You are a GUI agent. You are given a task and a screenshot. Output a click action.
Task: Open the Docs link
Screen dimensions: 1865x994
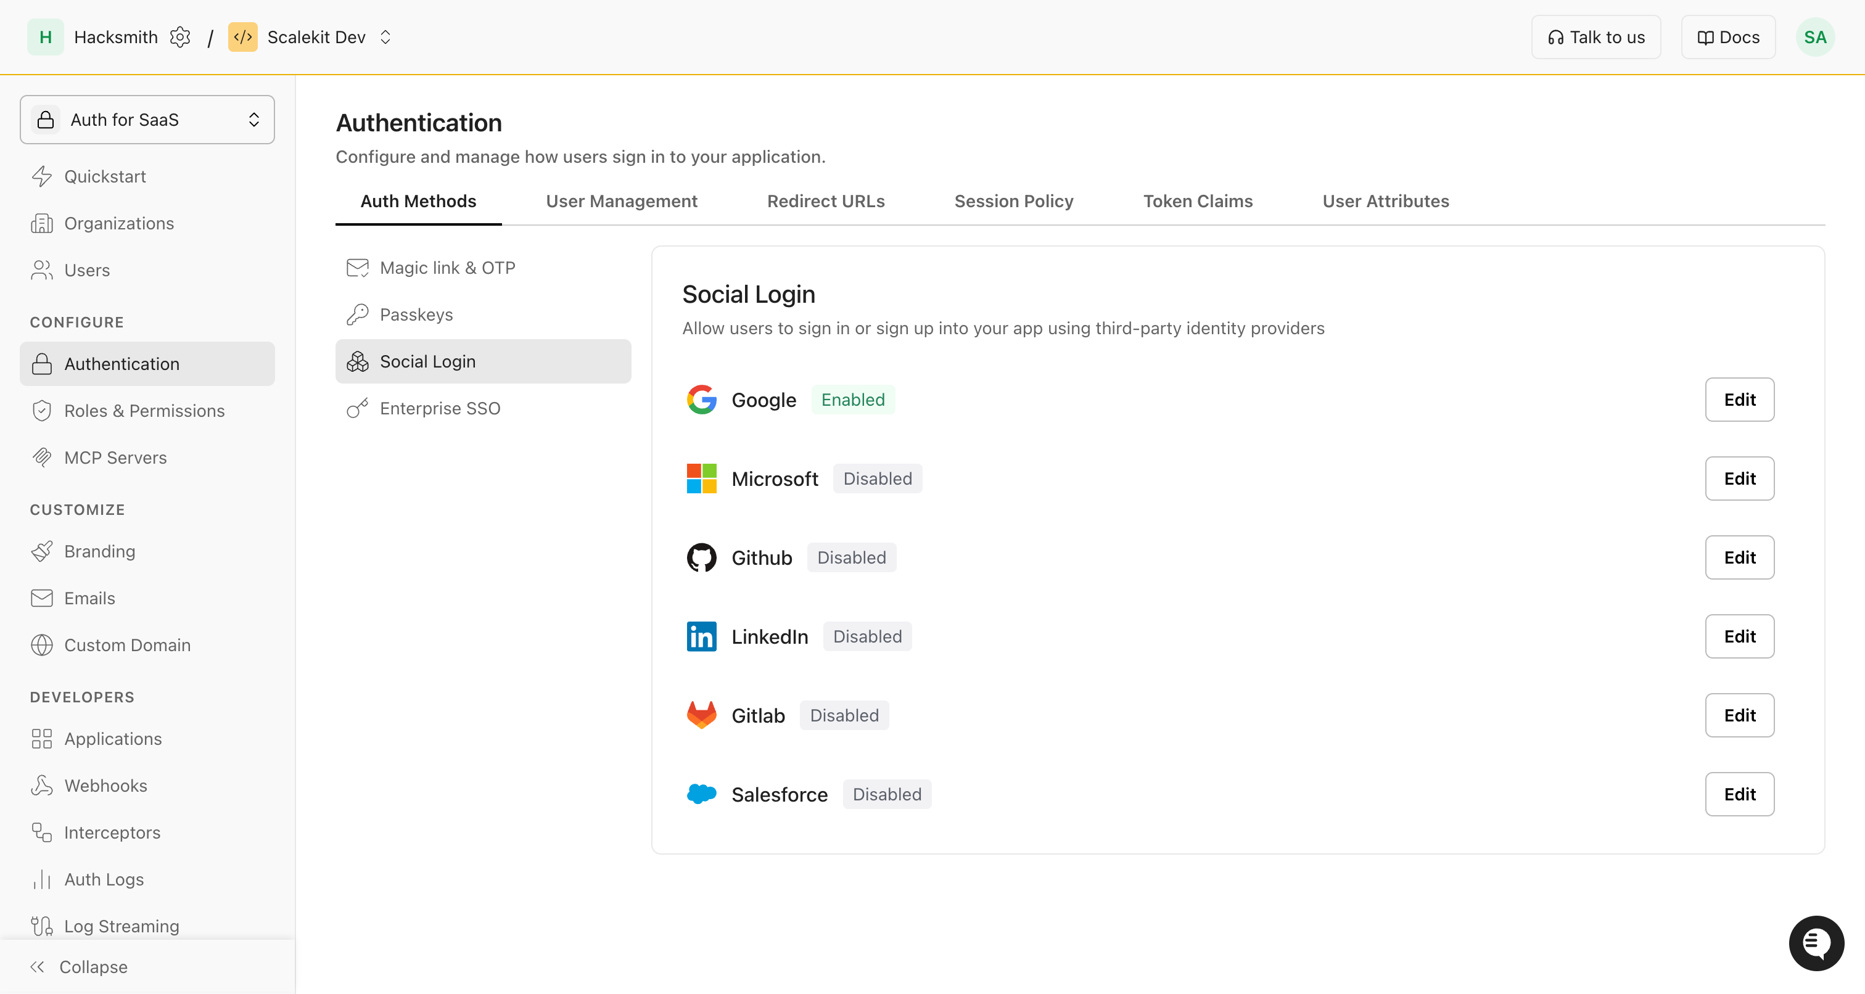[x=1728, y=37]
